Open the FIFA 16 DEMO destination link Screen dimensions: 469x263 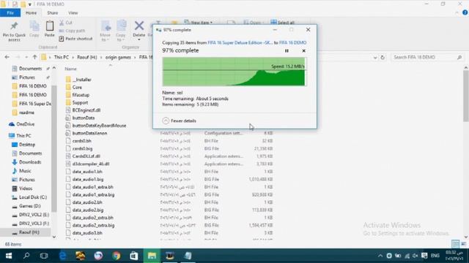[292, 42]
